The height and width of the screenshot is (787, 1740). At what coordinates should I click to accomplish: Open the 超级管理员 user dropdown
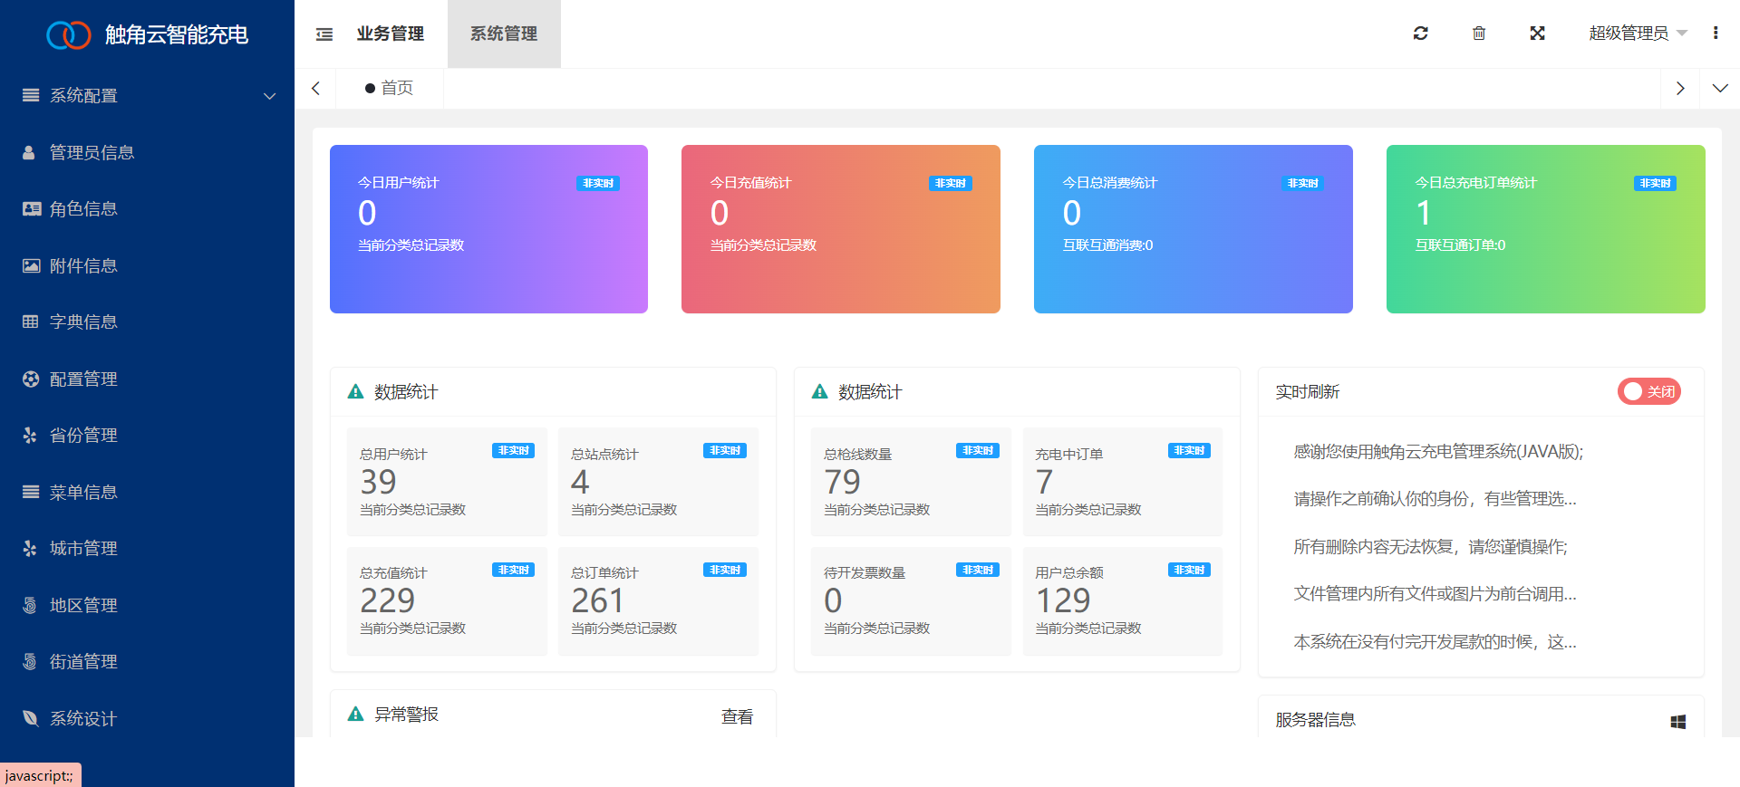[1637, 34]
